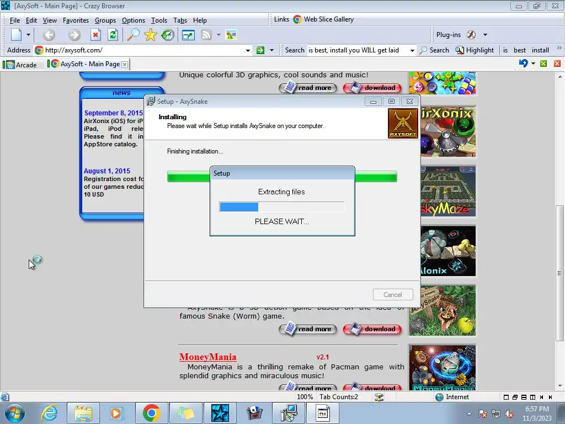Click the SkyMaze game thumbnail

coord(448,192)
